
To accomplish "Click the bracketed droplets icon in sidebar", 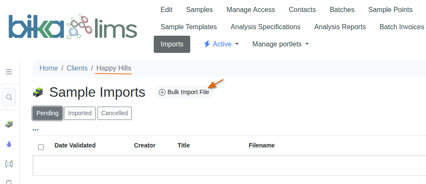I will [9, 164].
